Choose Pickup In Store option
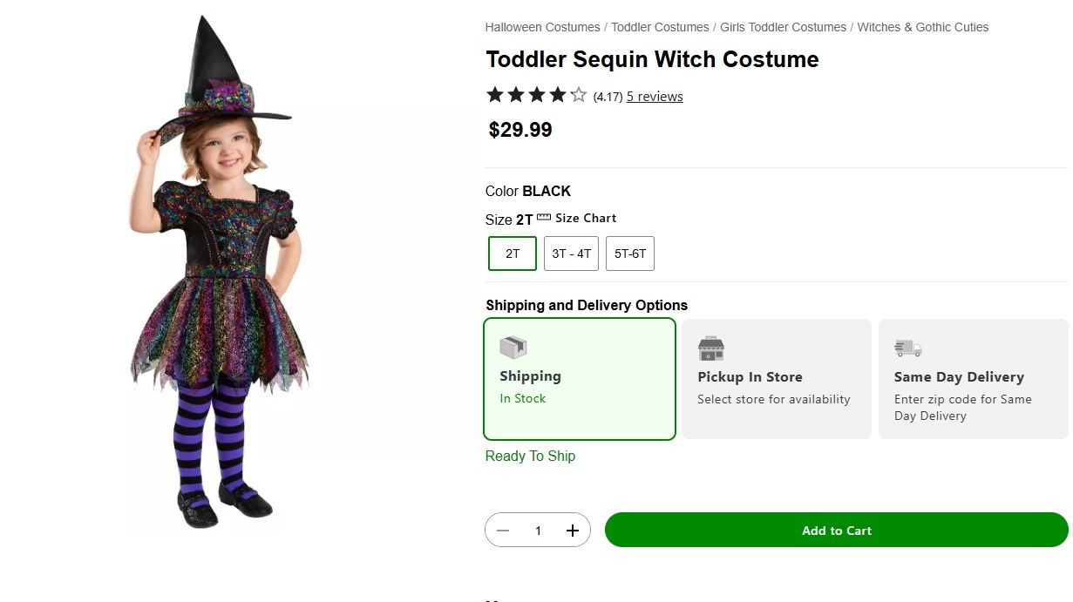 tap(776, 379)
